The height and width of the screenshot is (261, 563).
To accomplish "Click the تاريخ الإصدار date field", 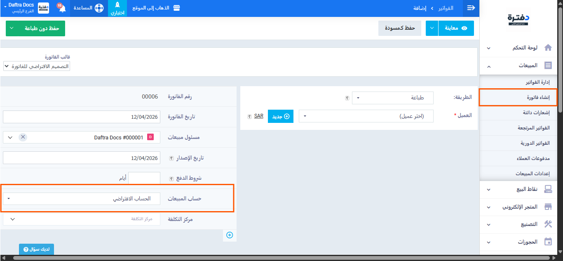I will 82,158.
